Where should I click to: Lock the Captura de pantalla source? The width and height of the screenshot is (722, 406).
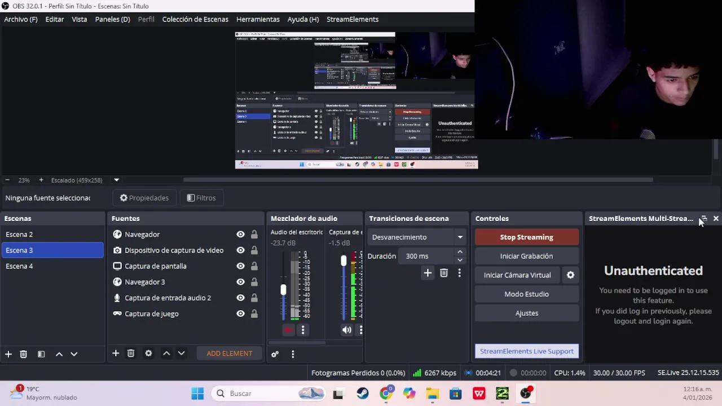254,266
